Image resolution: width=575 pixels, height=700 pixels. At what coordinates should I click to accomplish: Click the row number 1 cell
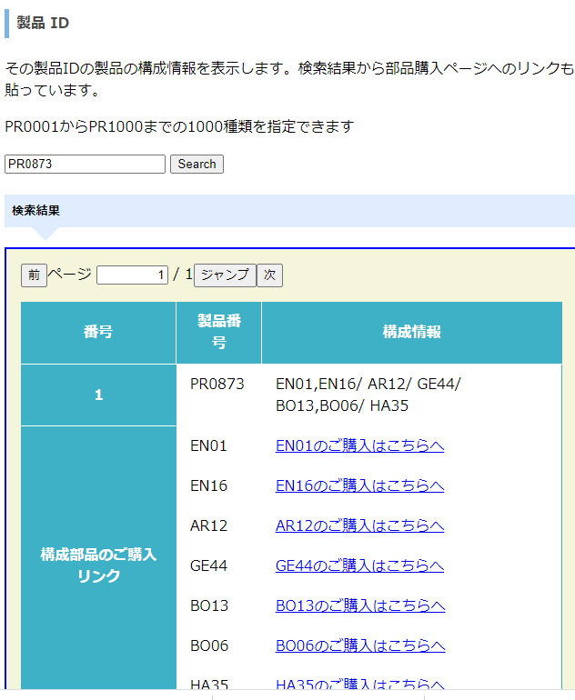coord(98,395)
